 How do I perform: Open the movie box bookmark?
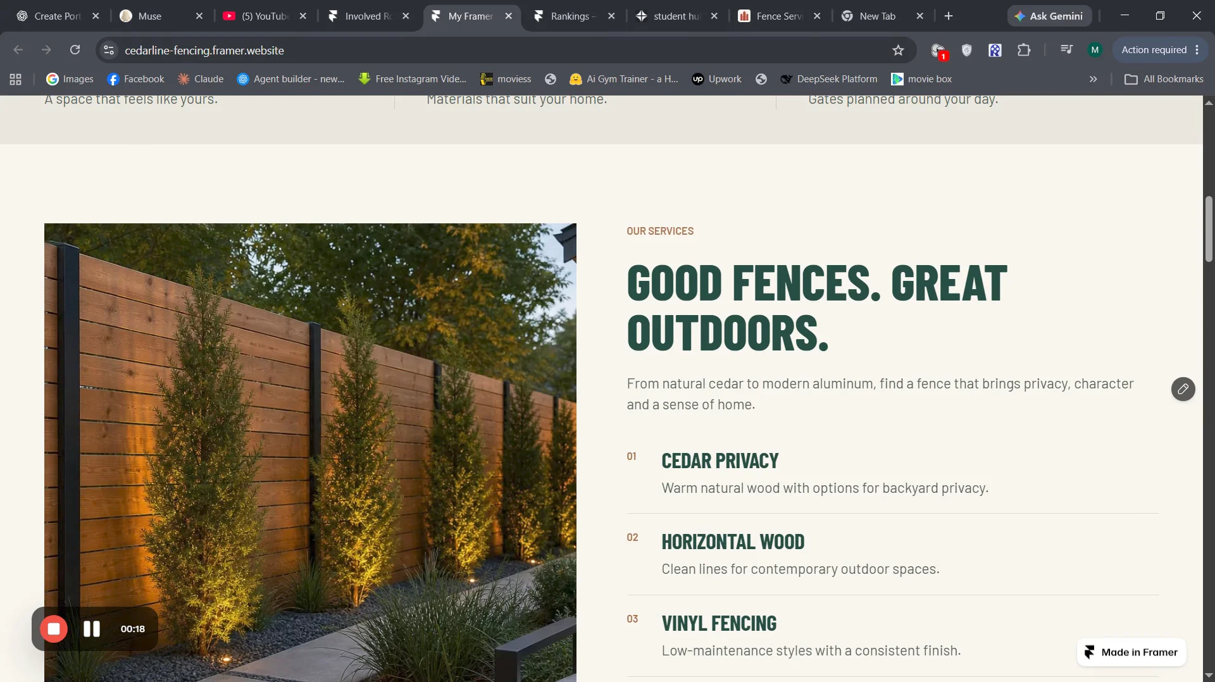[x=921, y=79]
